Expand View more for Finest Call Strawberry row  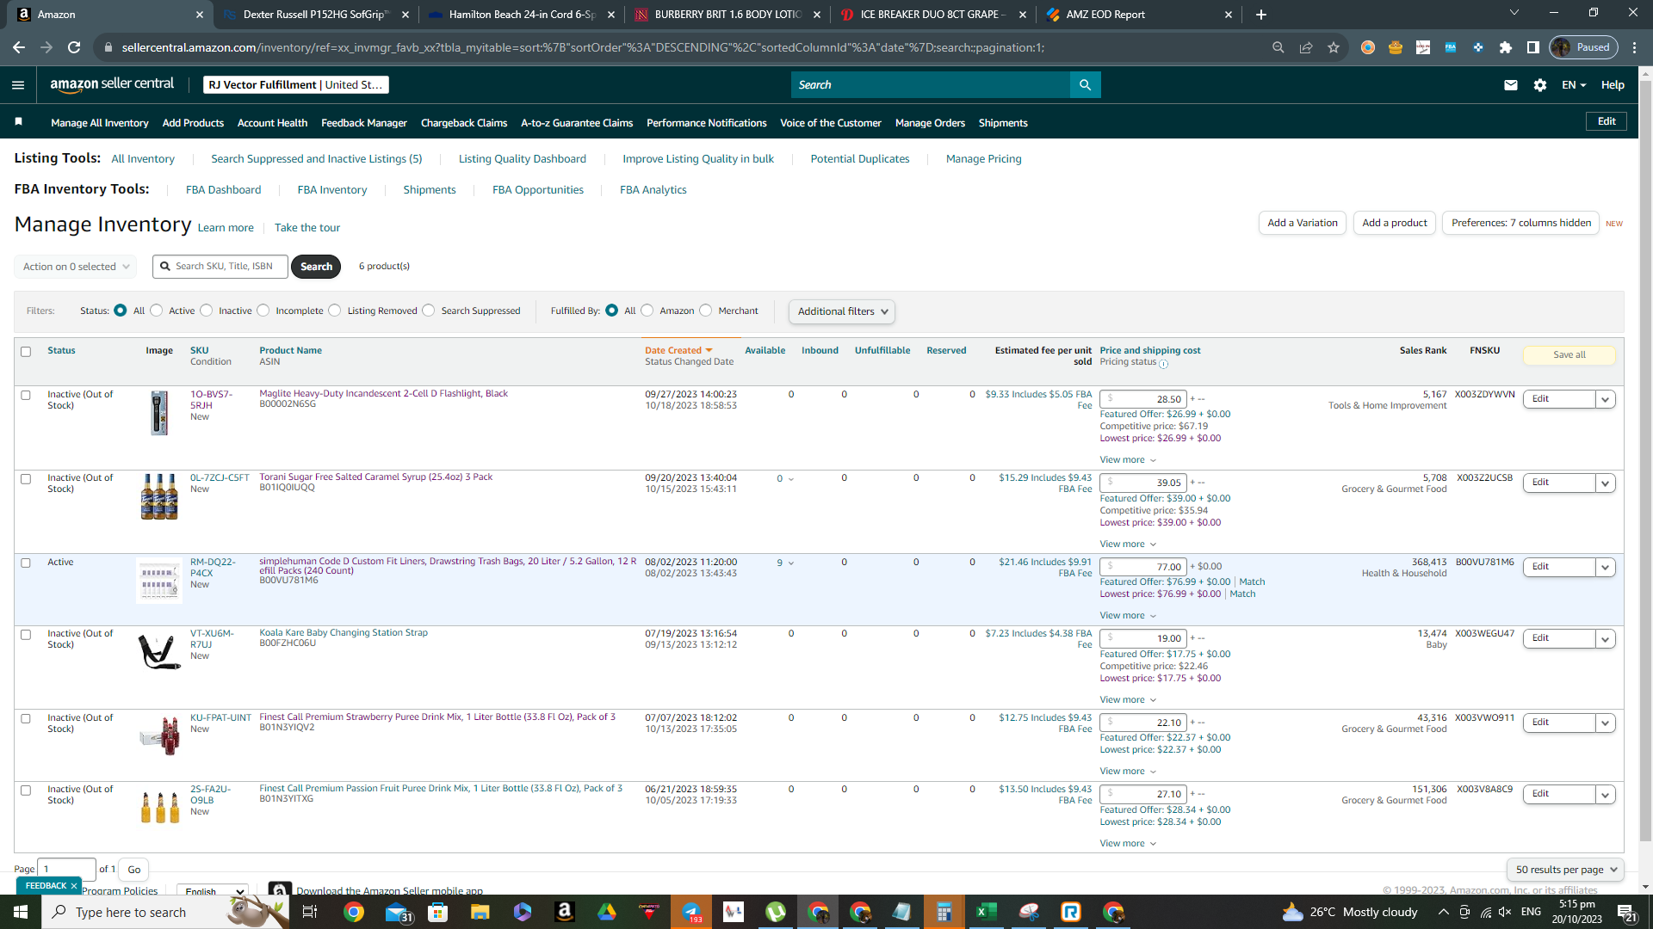tap(1128, 772)
